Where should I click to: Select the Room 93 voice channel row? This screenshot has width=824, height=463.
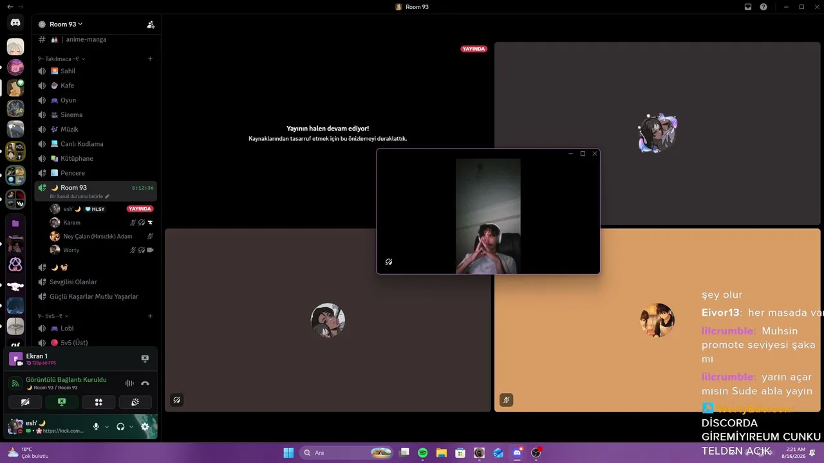point(96,190)
